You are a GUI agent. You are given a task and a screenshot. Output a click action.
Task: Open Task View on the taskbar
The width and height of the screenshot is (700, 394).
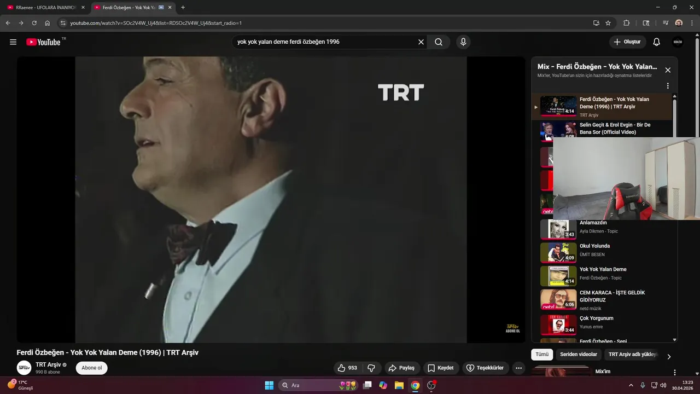coord(367,385)
